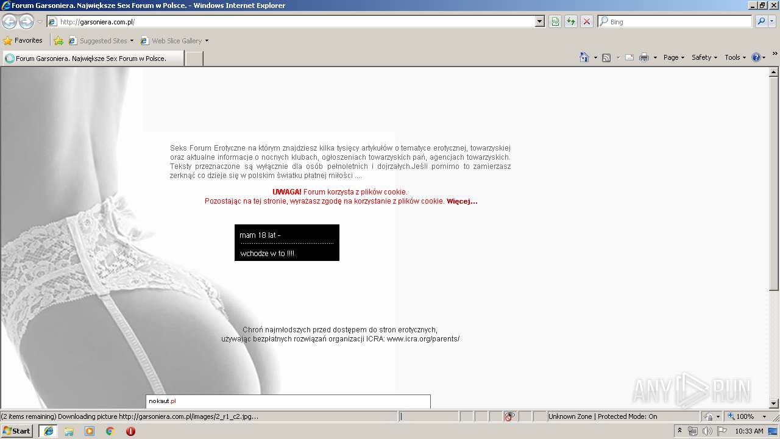Click the vertical scrollbar thumb
The height and width of the screenshot is (439, 780).
(774, 184)
